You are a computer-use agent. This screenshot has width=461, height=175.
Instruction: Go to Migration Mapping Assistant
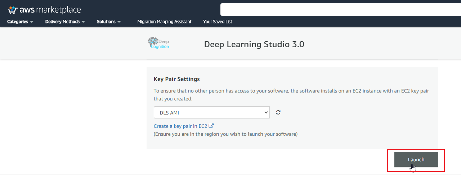tap(164, 22)
